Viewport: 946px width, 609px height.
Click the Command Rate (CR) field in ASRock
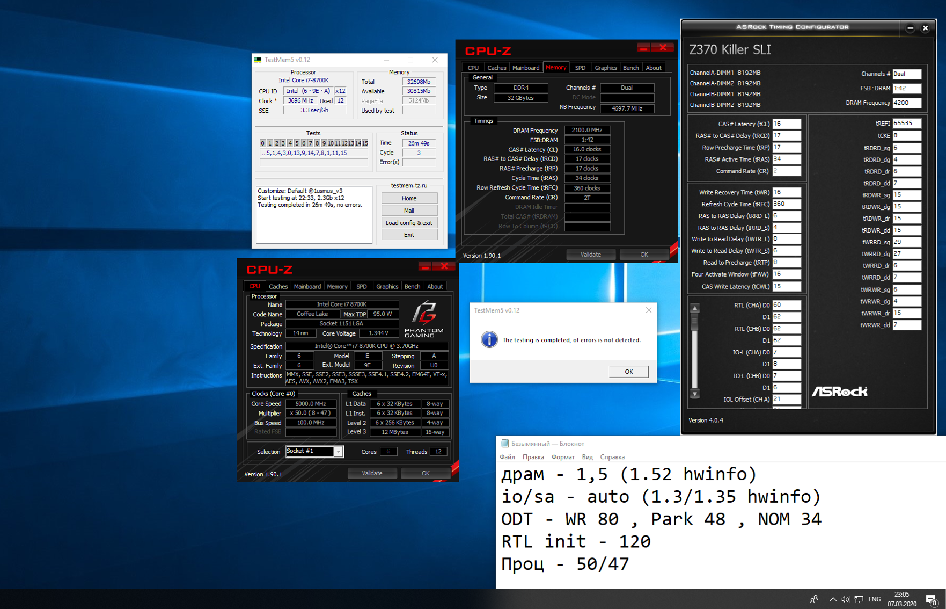tap(787, 171)
